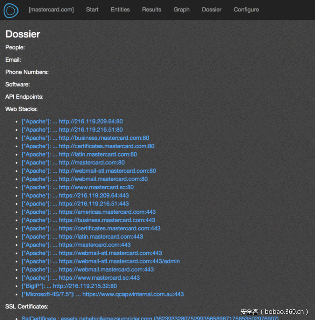
Task: Open the Entities tab
Action: pos(120,10)
